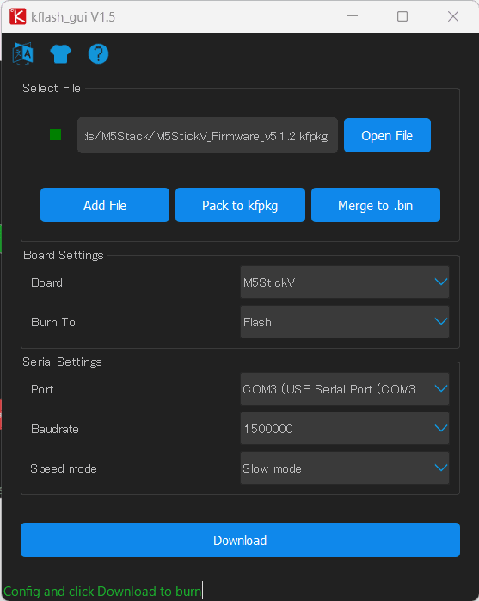Minimize the kflash_gui window
The height and width of the screenshot is (601, 479).
[x=353, y=16]
